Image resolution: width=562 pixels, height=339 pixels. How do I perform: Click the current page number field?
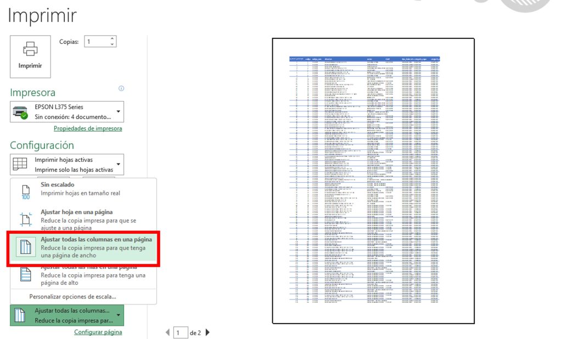(x=180, y=332)
